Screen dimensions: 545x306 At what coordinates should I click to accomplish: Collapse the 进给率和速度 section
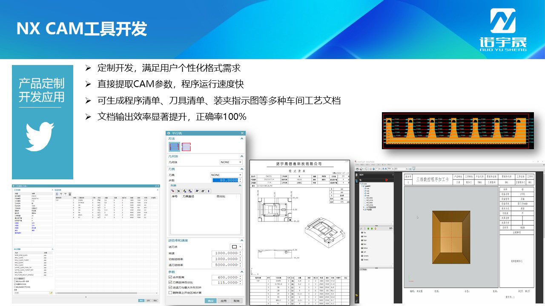pyautogui.click(x=242, y=241)
